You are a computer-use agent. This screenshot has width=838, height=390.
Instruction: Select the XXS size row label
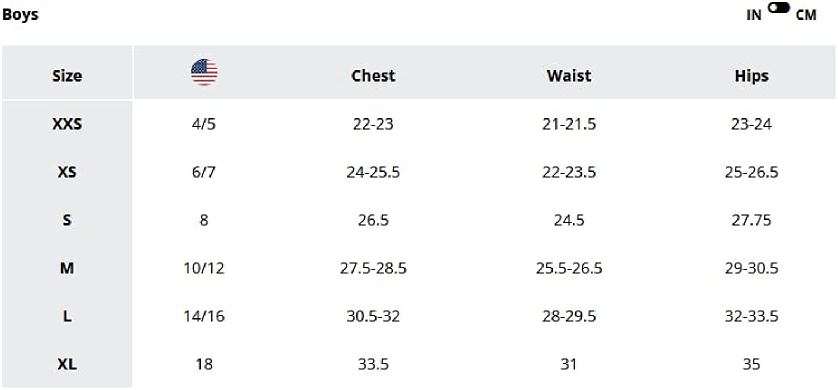coord(66,123)
